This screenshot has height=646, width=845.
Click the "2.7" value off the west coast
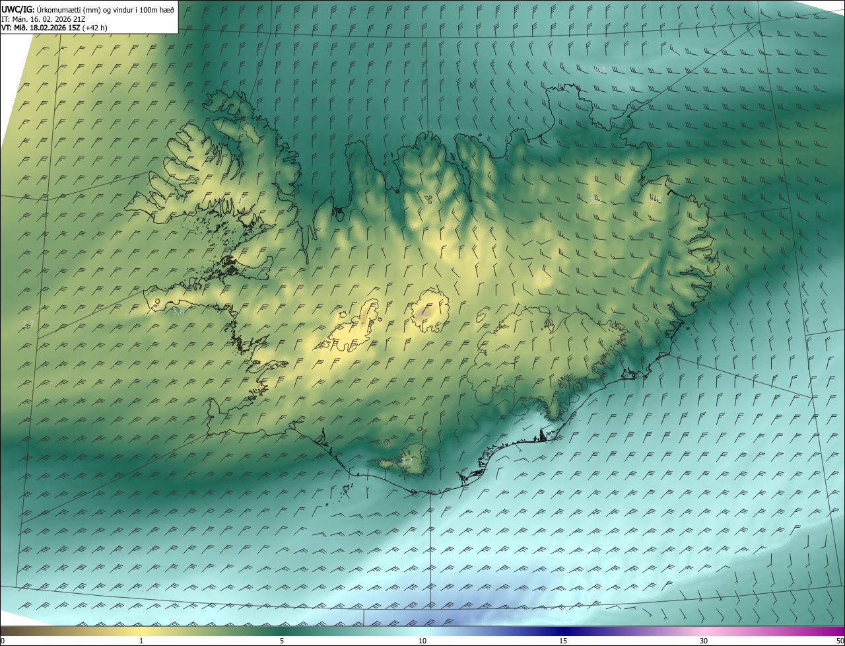click(28, 324)
